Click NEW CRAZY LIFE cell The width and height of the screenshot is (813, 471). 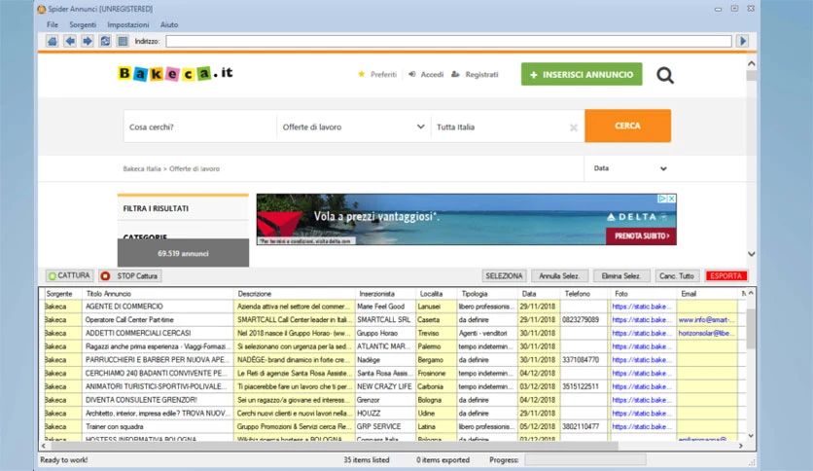(x=385, y=386)
